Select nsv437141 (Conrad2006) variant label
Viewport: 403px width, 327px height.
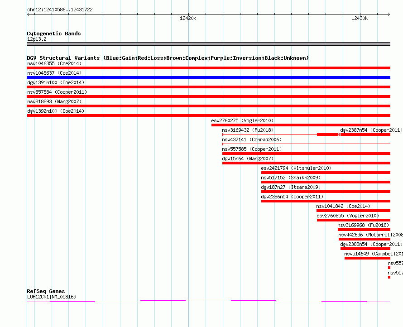point(252,139)
